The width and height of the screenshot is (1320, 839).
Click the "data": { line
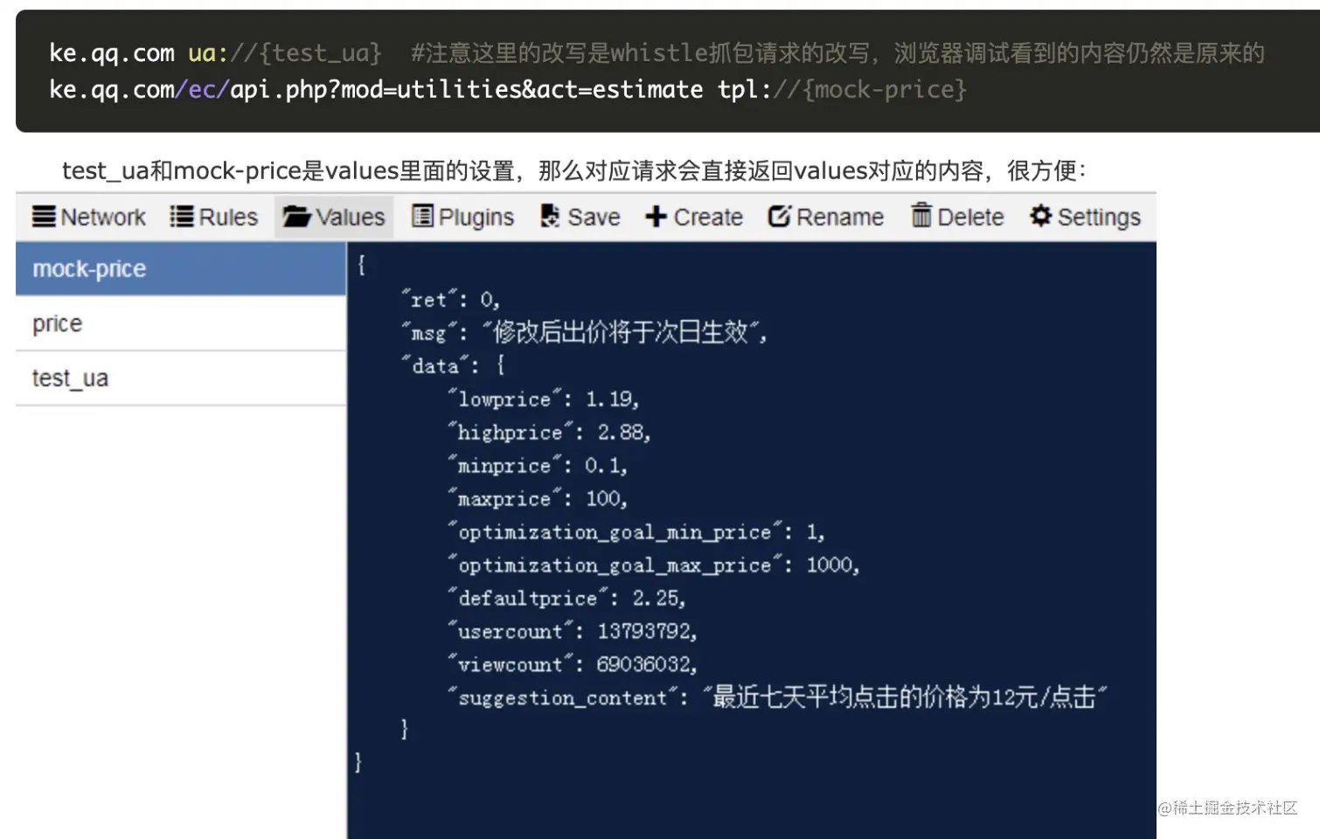tap(453, 366)
